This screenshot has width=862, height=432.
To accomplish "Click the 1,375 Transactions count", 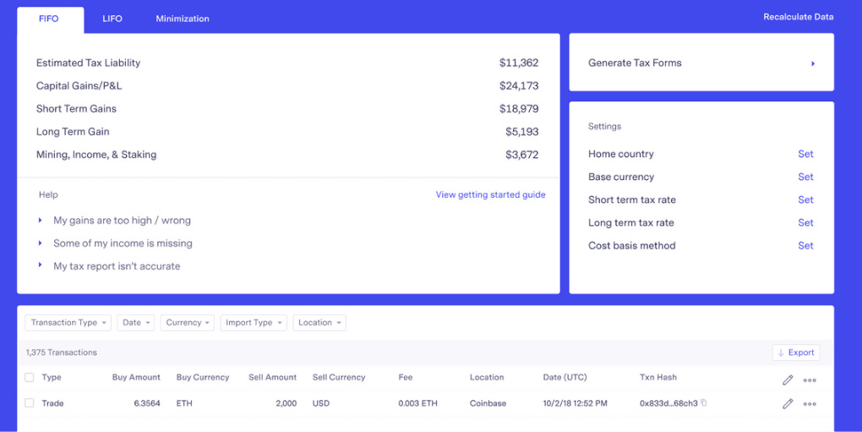I will click(x=62, y=353).
